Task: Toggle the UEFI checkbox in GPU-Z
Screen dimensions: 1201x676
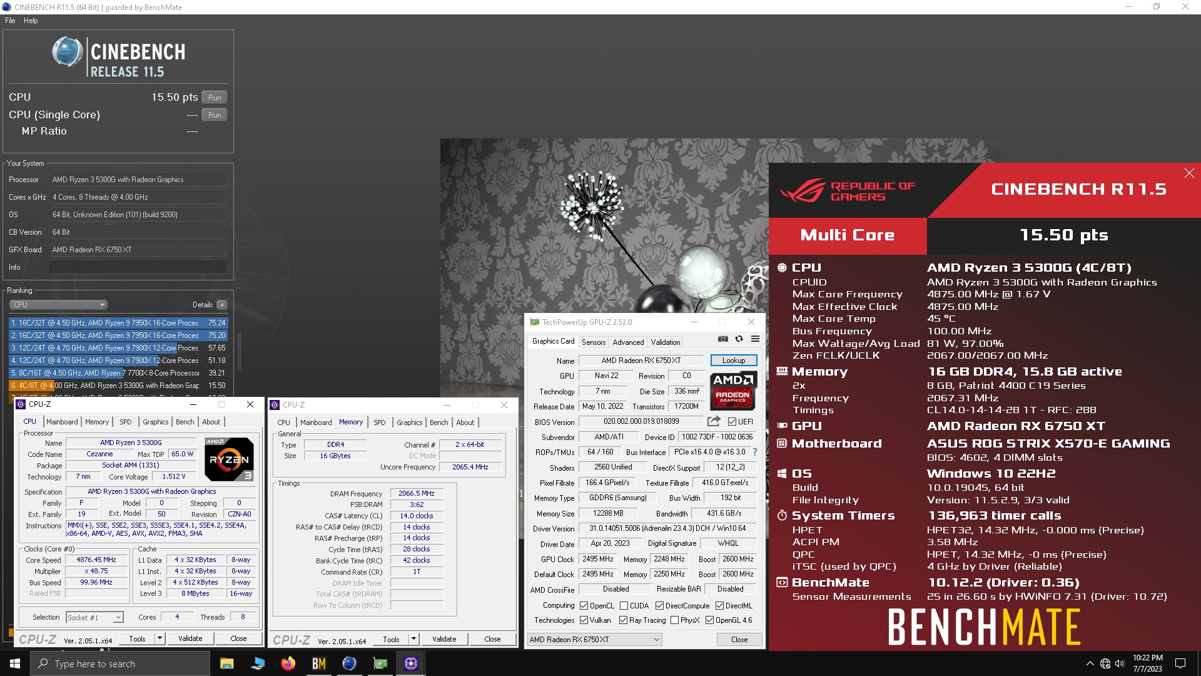Action: 732,422
